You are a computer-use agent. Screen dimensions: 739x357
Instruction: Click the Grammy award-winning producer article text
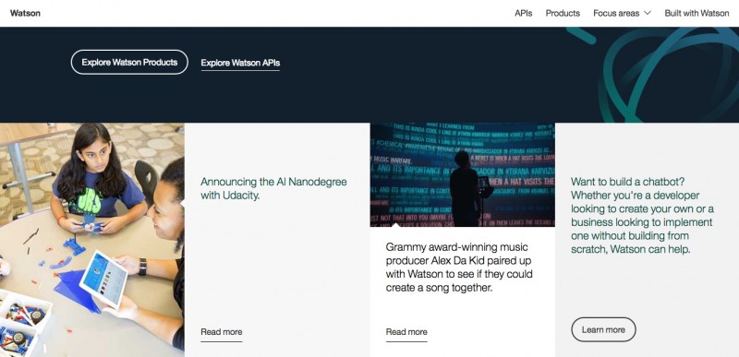click(459, 268)
